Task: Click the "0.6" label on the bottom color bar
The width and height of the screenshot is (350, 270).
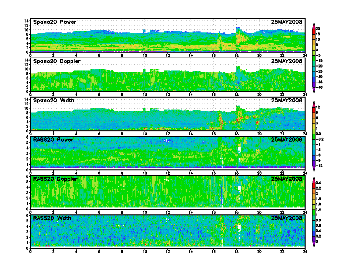Action: click(318, 225)
